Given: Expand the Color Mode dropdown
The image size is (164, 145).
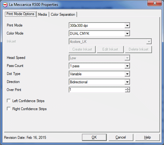Looking at the screenshot, I should (x=127, y=34).
